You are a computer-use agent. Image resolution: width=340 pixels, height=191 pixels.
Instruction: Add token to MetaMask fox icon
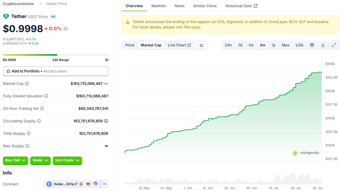(88, 184)
